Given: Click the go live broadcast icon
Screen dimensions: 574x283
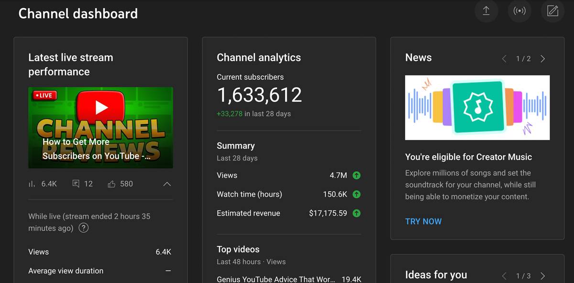Looking at the screenshot, I should (x=519, y=11).
